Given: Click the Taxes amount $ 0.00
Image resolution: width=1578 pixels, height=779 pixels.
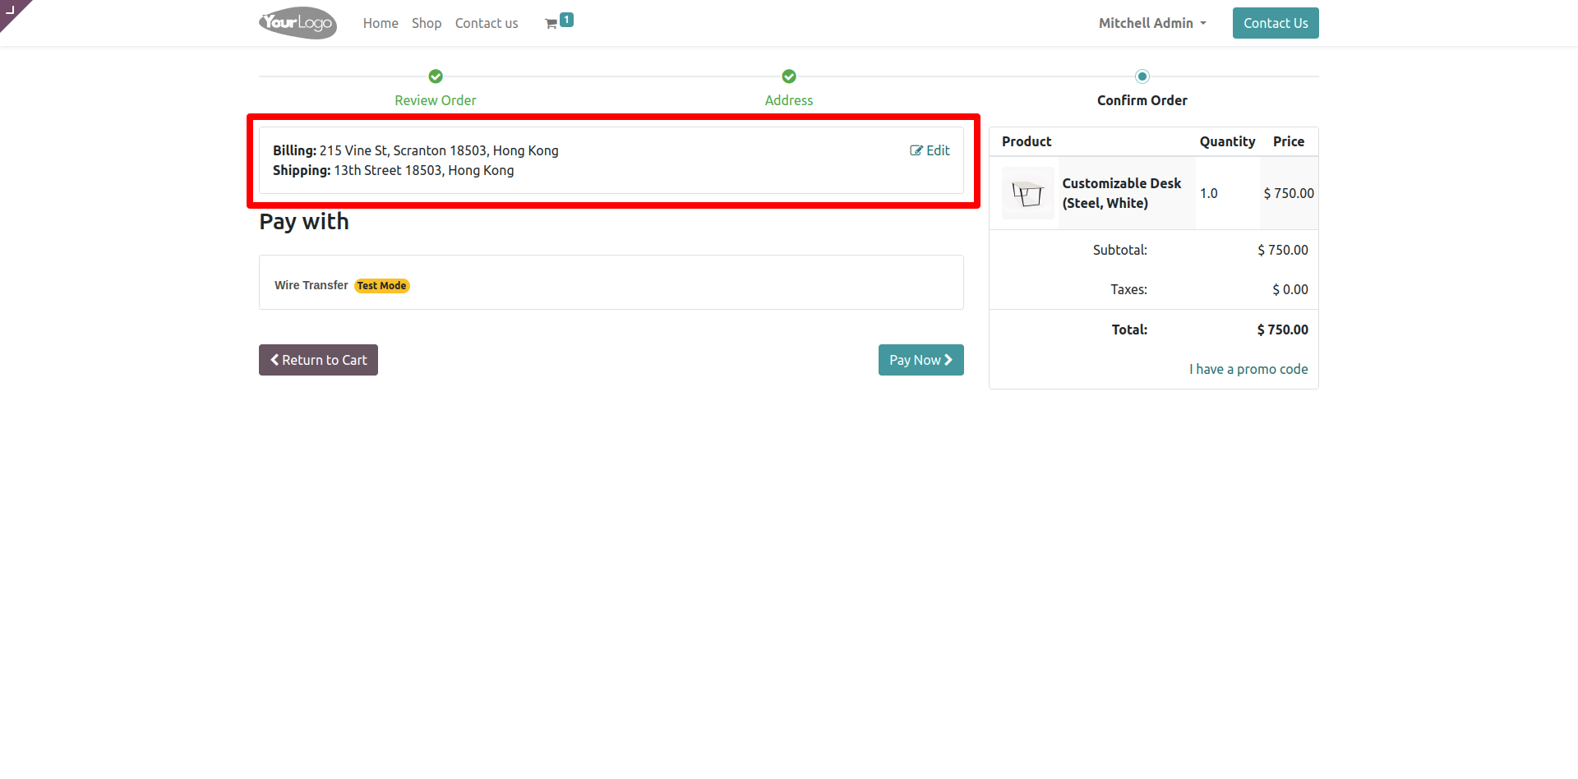Looking at the screenshot, I should tap(1290, 289).
